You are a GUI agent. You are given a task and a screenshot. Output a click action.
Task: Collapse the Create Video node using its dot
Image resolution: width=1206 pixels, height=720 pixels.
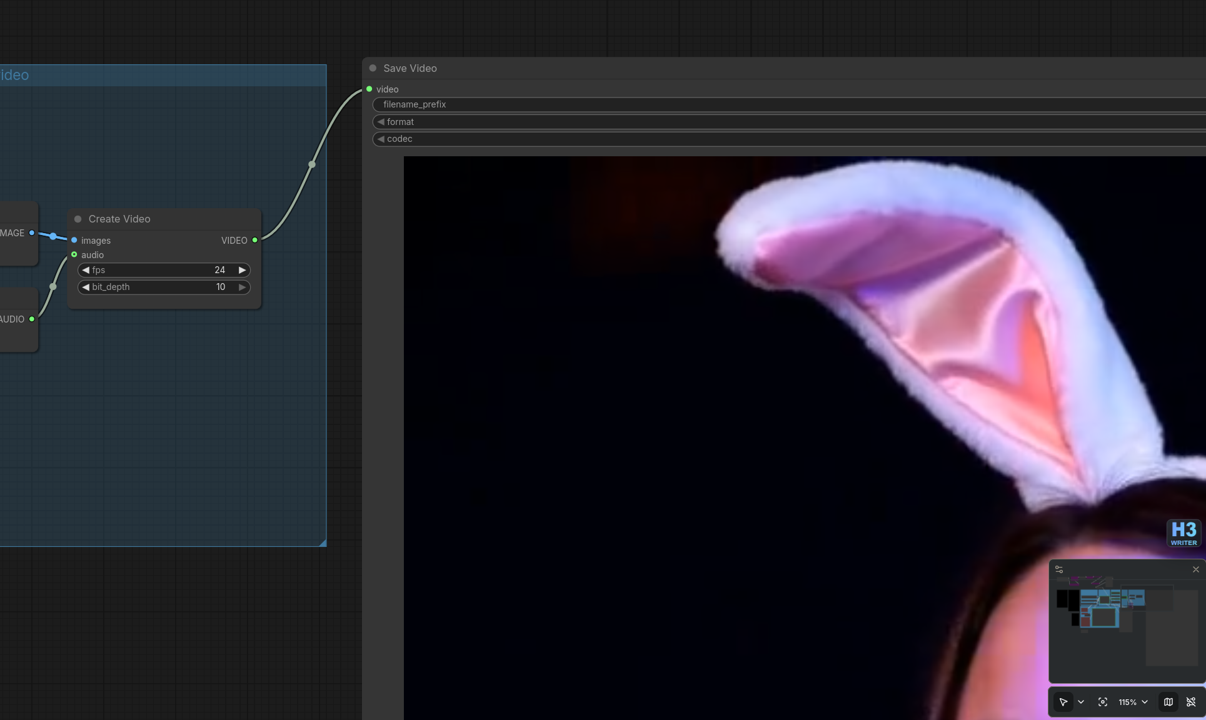pyautogui.click(x=78, y=219)
